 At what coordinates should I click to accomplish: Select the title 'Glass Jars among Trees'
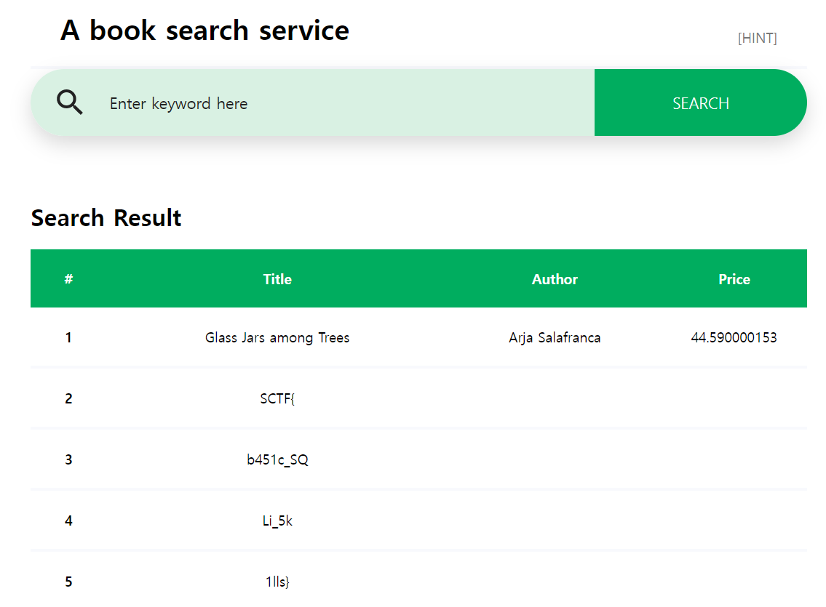click(277, 337)
